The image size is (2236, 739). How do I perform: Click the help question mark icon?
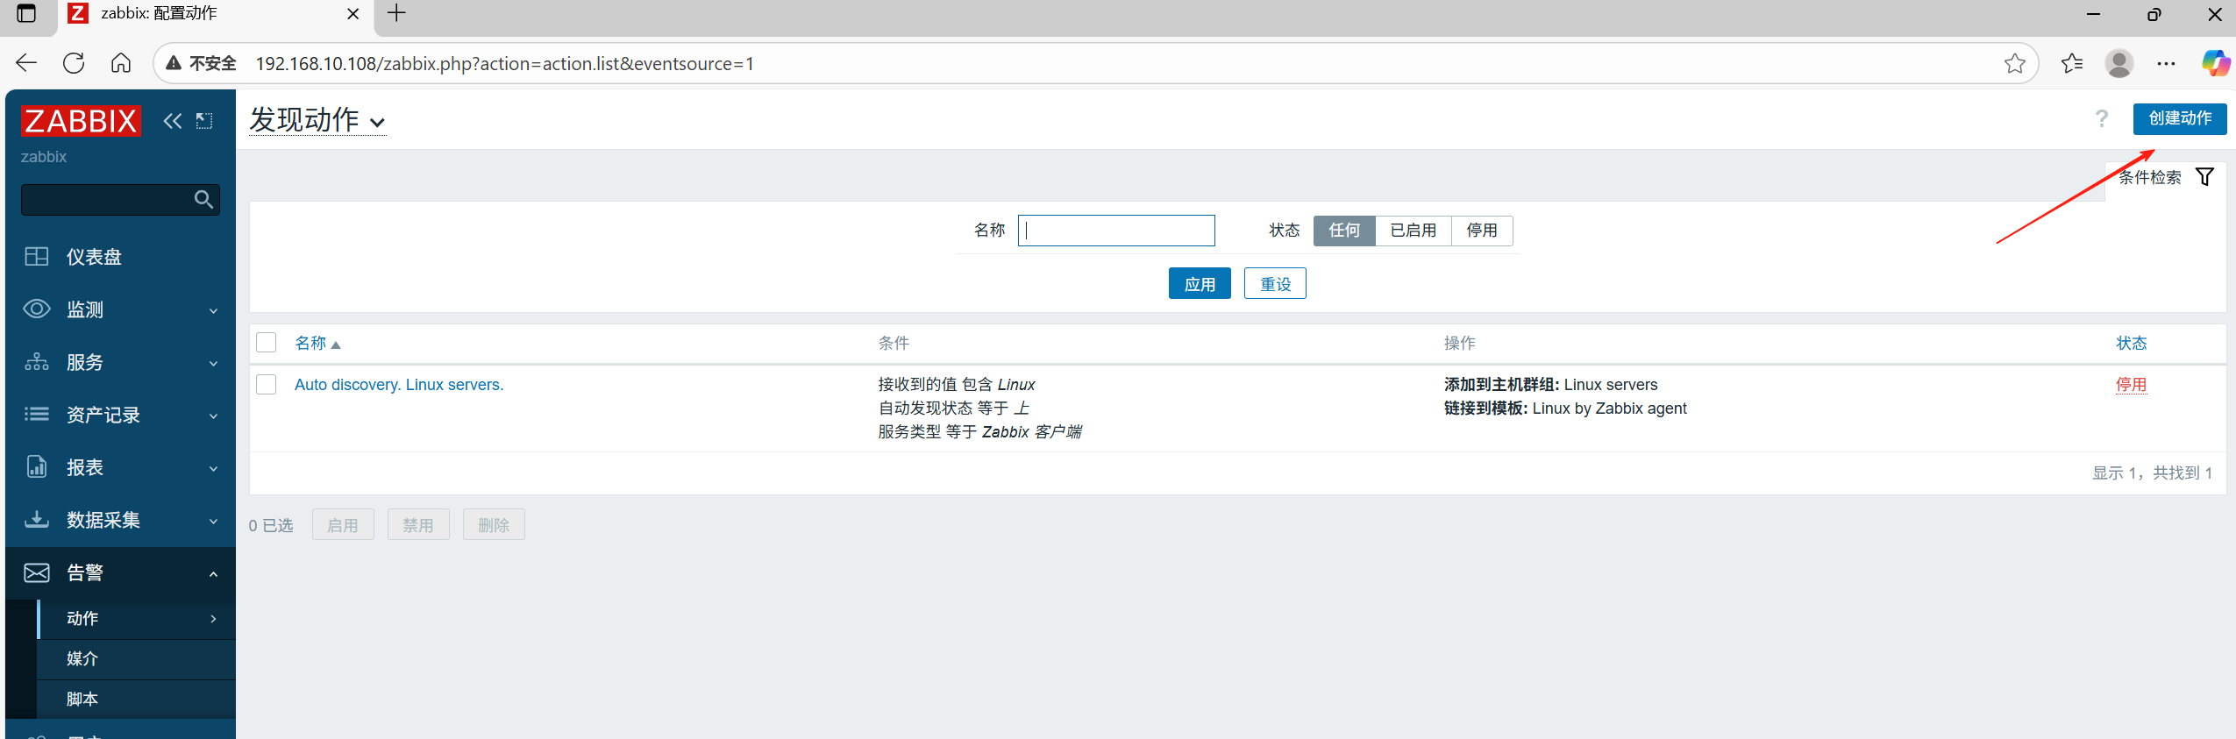(x=2102, y=118)
